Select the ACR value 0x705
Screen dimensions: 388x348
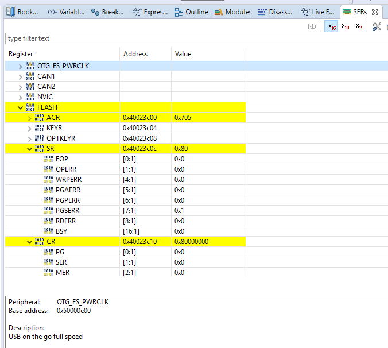pos(183,118)
